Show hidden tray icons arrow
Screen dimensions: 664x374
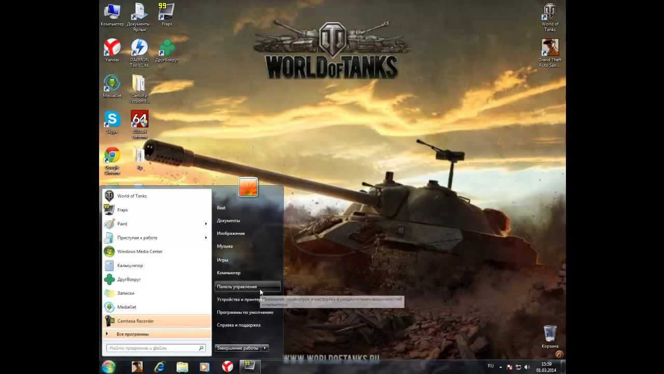click(x=501, y=367)
